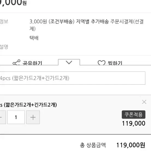Decrease quantity with the minus button
The image size is (151, 151).
click(3, 117)
